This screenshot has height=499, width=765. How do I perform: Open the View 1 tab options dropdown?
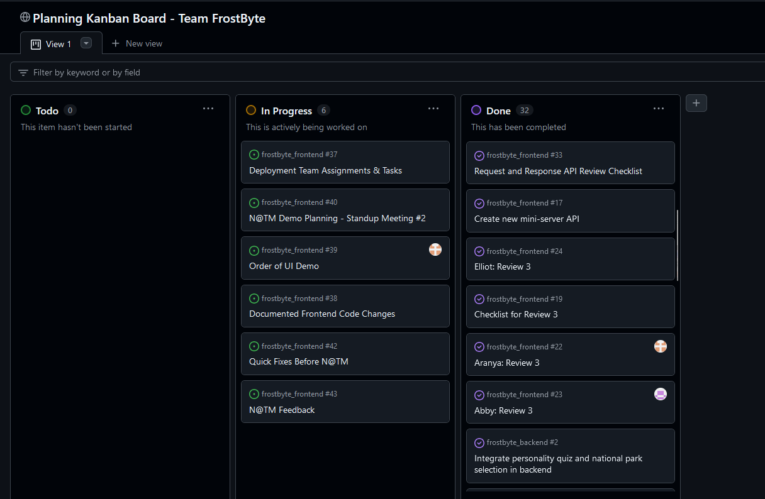click(86, 43)
